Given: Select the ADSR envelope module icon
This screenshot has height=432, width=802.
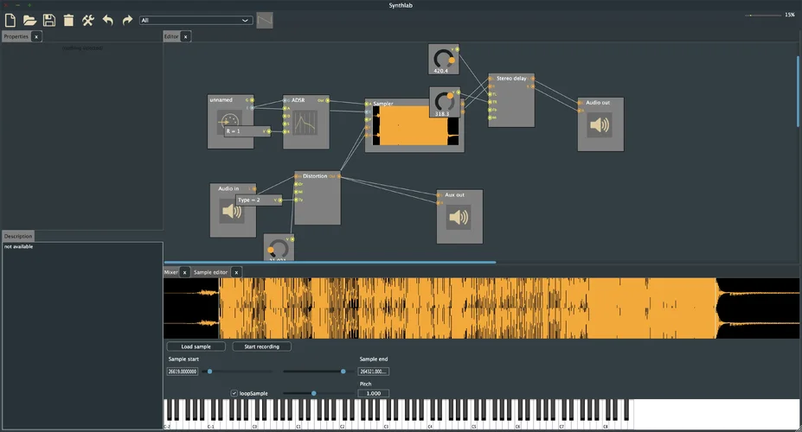Looking at the screenshot, I should click(x=305, y=123).
